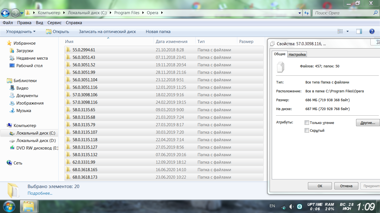Click the refresh button beside address bar

pyautogui.click(x=307, y=13)
